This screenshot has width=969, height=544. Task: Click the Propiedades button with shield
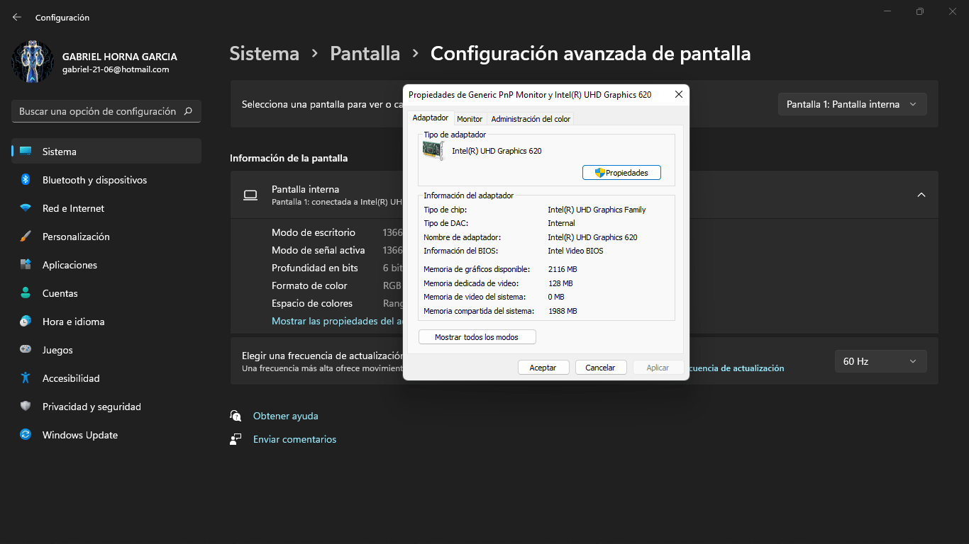point(621,172)
